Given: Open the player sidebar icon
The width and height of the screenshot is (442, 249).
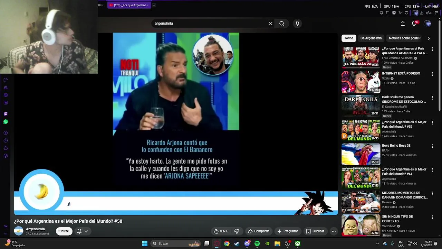Looking at the screenshot, I should point(6,133).
